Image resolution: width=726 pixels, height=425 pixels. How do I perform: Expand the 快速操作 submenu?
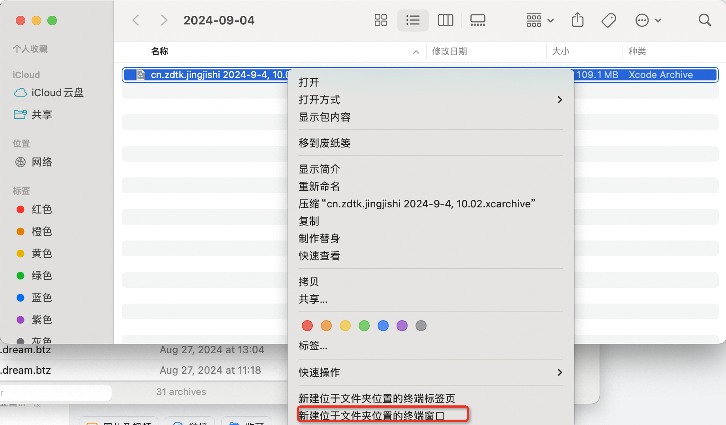(431, 373)
